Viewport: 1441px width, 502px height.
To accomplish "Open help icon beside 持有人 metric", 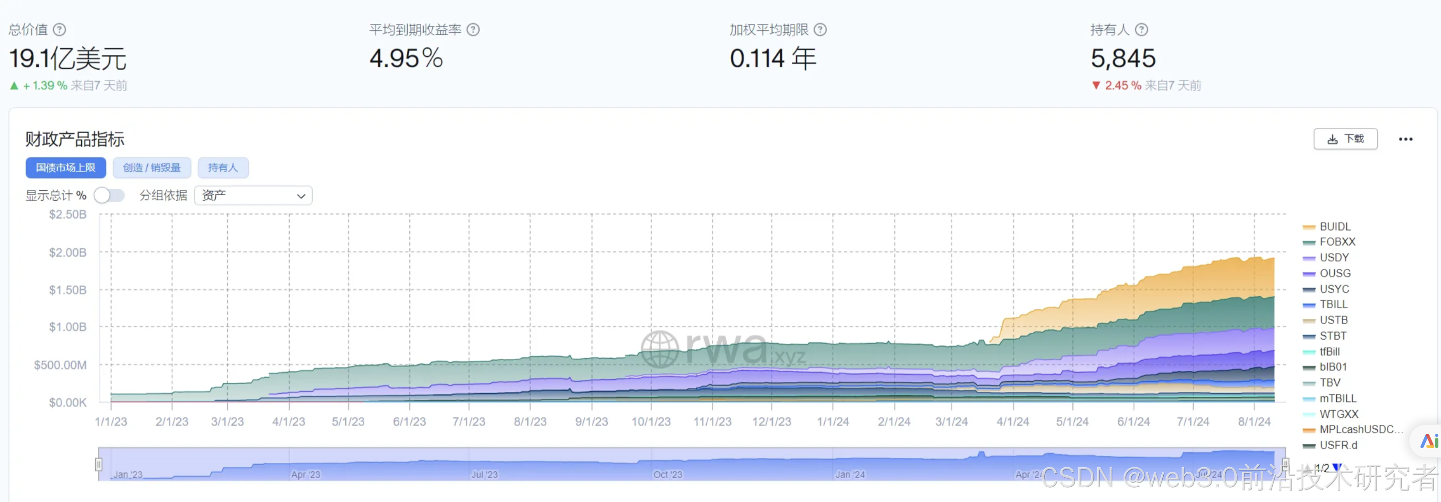I will 1141,30.
